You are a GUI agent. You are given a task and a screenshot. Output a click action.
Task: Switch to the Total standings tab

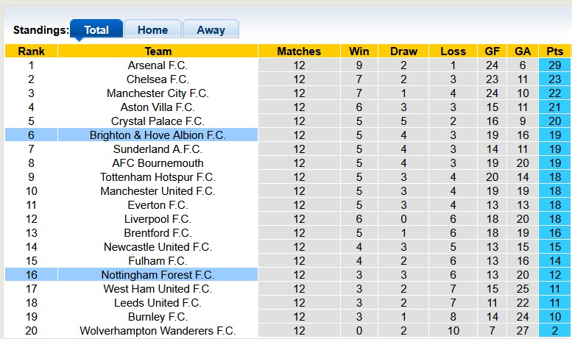[96, 30]
